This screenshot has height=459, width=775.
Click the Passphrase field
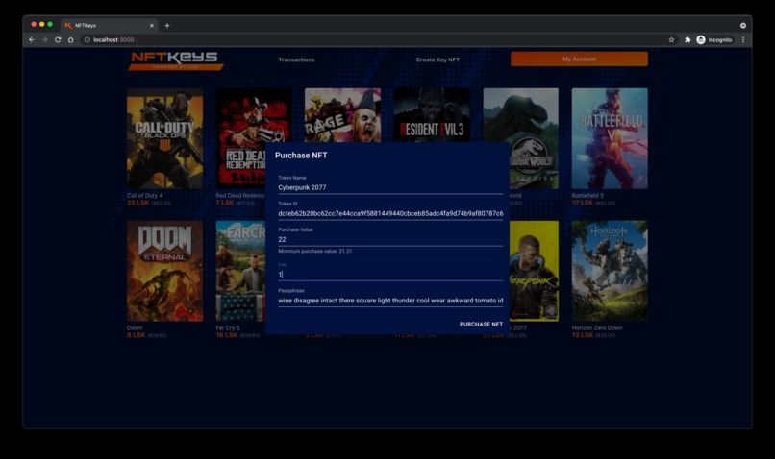390,300
